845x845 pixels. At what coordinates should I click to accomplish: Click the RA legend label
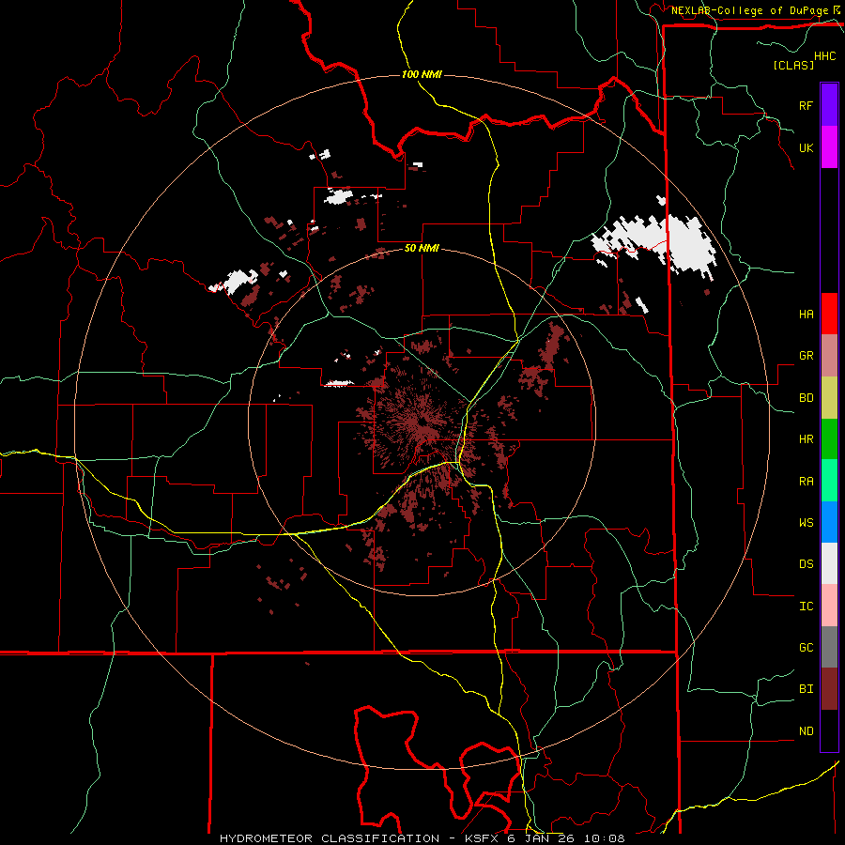806,482
